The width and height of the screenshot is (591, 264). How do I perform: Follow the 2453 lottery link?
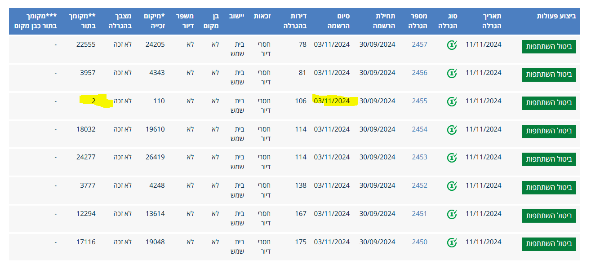(x=419, y=157)
